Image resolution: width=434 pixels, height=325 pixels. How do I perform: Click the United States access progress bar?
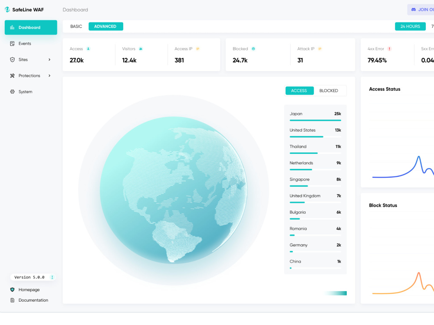pyautogui.click(x=315, y=137)
